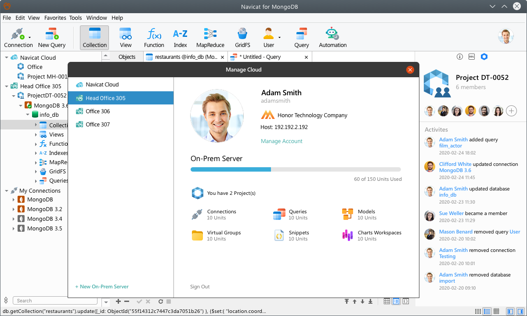Close the Manage Cloud dialog
This screenshot has height=316, width=527.
point(410,69)
